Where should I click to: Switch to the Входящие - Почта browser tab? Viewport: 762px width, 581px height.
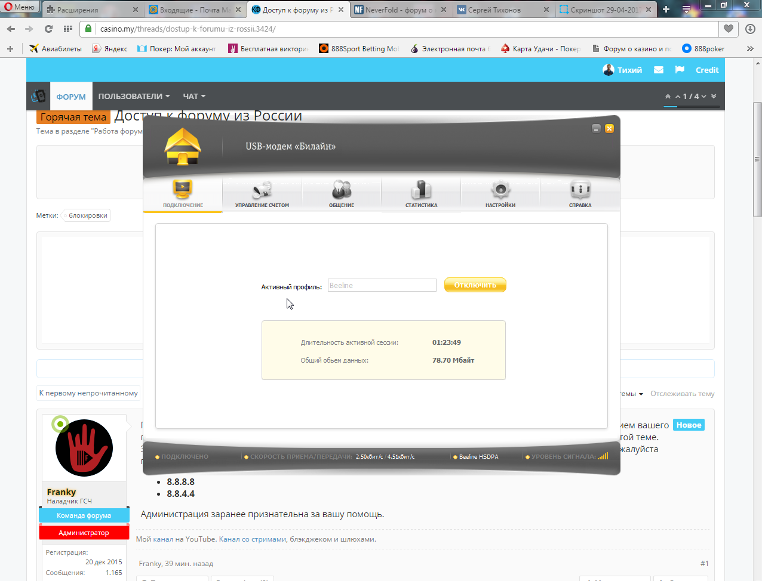click(x=190, y=10)
